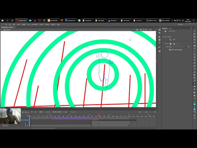
Task: Select the Camera tool in Tools panel
Action: pos(195,92)
